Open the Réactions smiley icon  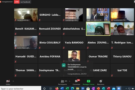pos(101,81)
